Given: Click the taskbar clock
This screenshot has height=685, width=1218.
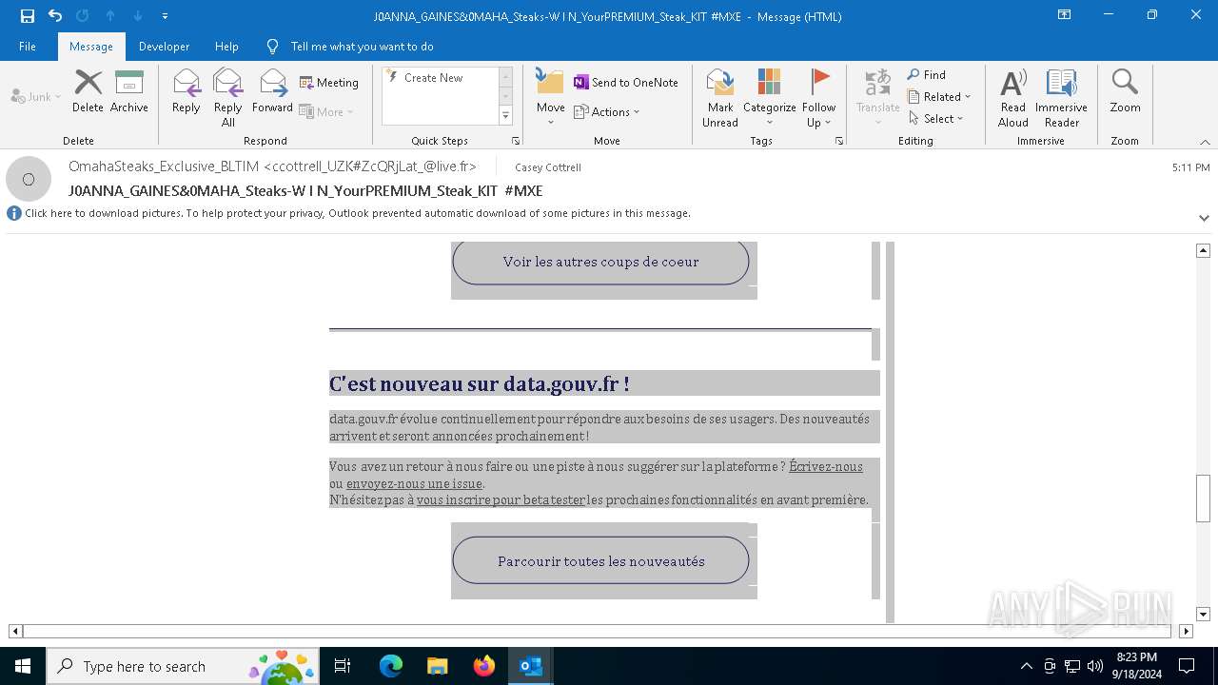Looking at the screenshot, I should (1135, 666).
